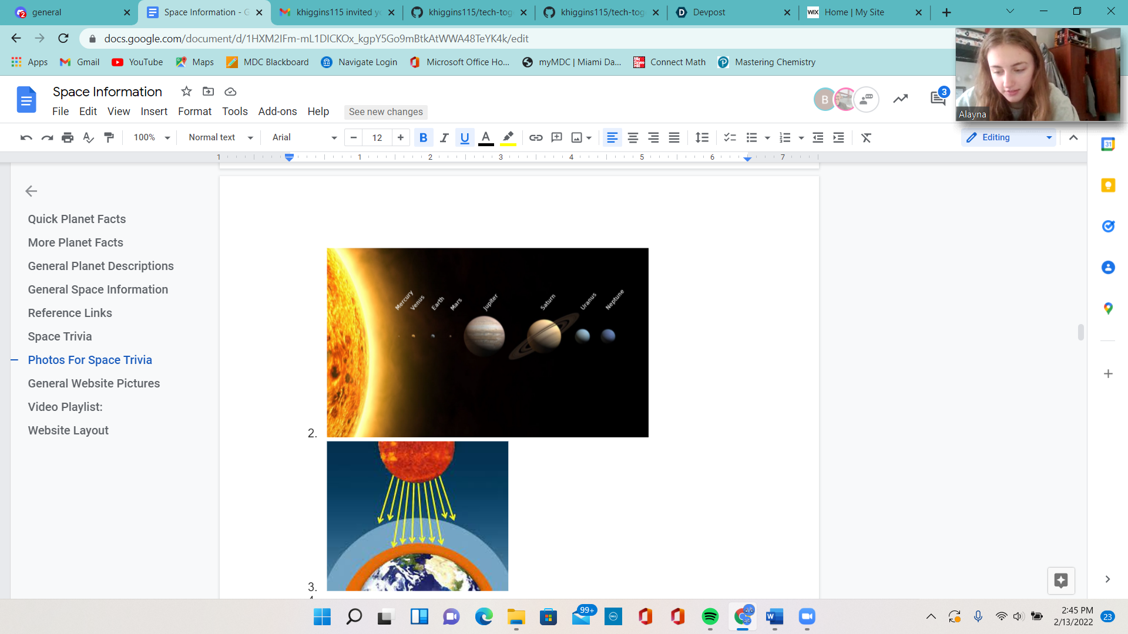This screenshot has width=1128, height=634.
Task: Open the Arial font dropdown
Action: pos(304,137)
